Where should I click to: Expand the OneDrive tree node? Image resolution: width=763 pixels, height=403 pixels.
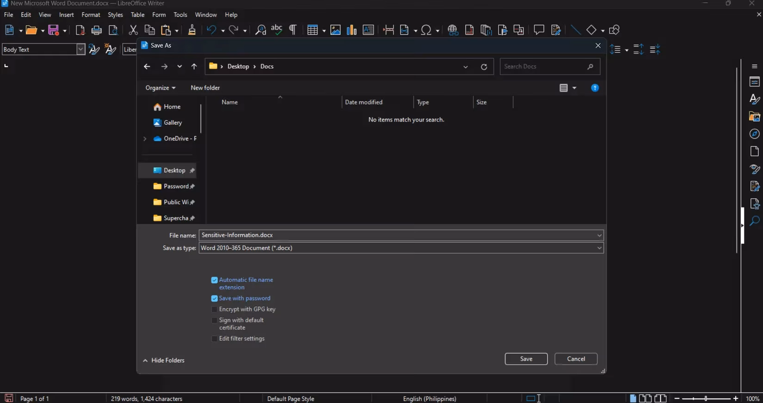click(x=145, y=139)
